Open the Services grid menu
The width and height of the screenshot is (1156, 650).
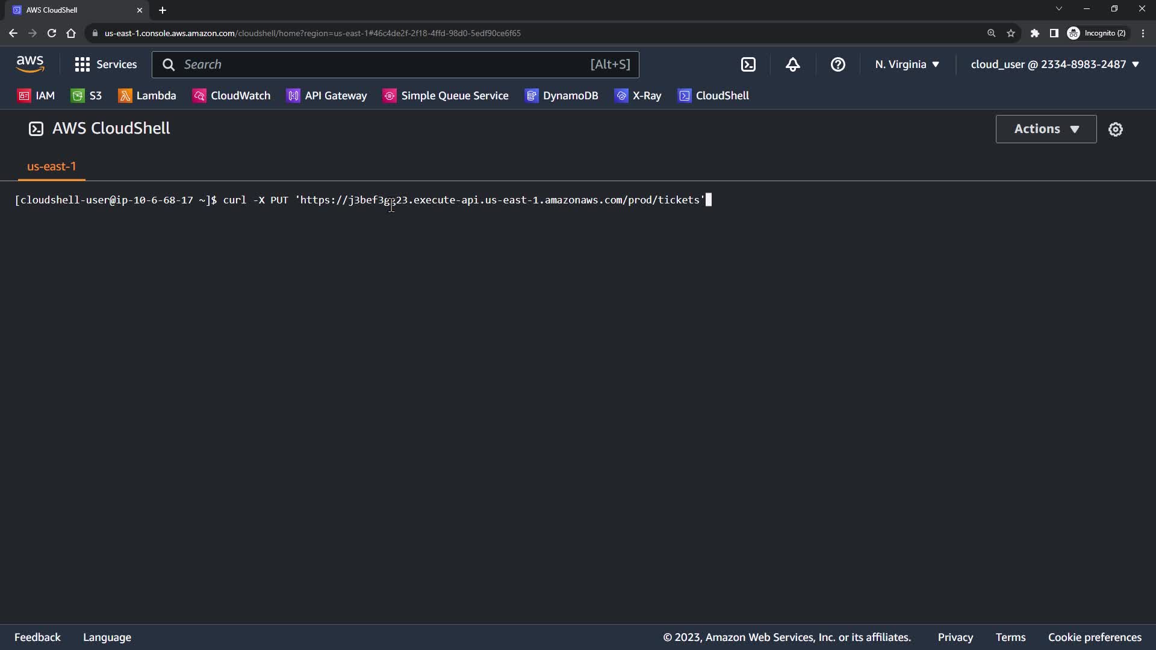(106, 64)
